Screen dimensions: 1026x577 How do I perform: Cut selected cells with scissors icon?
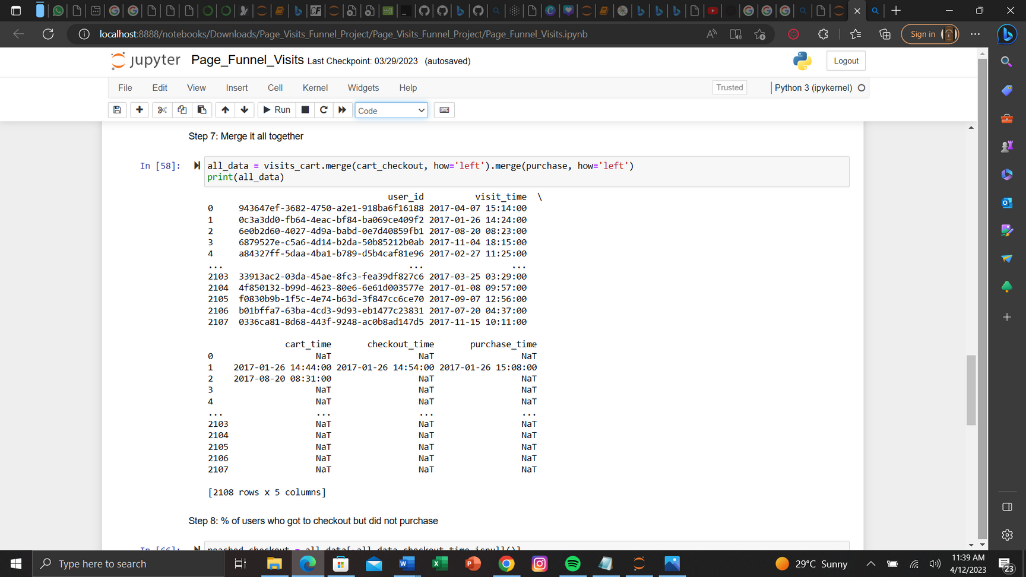coord(162,110)
